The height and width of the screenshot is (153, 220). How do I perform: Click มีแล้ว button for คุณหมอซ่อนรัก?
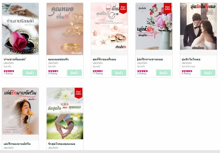(74, 73)
